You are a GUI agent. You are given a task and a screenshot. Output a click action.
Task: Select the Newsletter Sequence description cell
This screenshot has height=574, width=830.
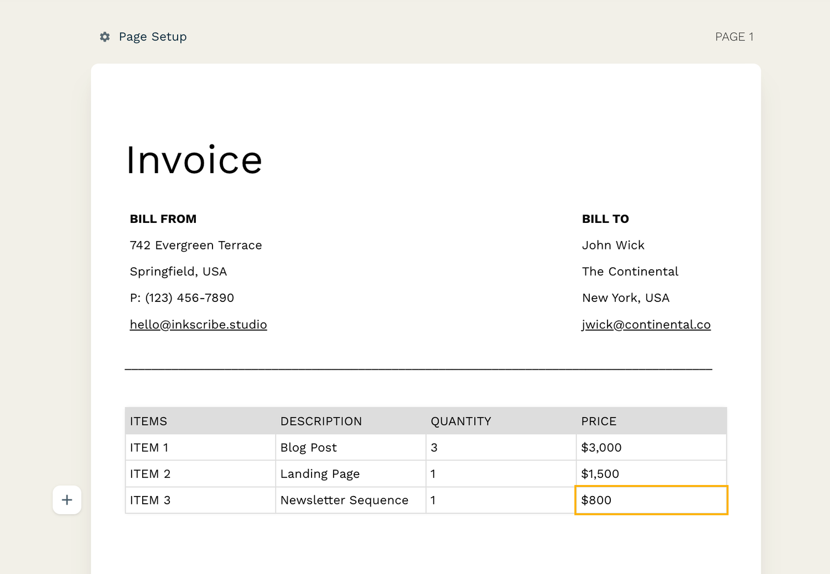344,500
